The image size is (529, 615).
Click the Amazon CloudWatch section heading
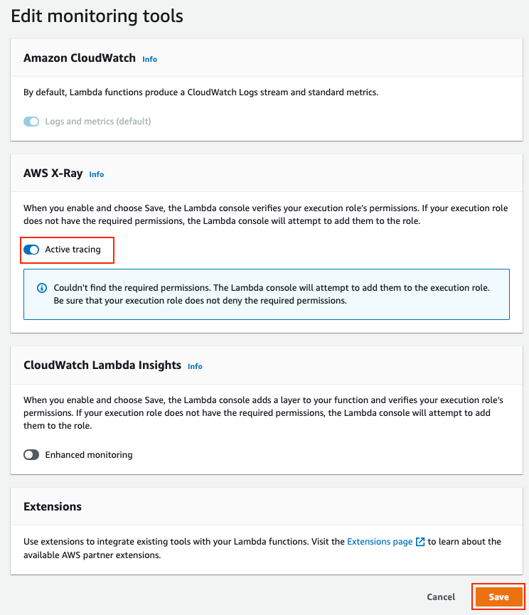80,58
